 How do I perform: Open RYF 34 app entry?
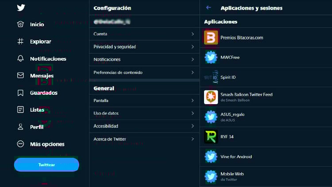266,137
